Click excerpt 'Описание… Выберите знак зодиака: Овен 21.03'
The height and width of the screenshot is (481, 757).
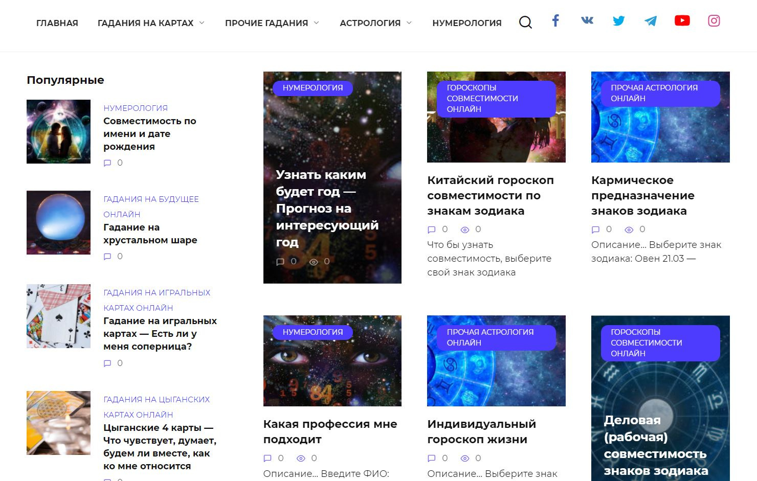(x=656, y=251)
